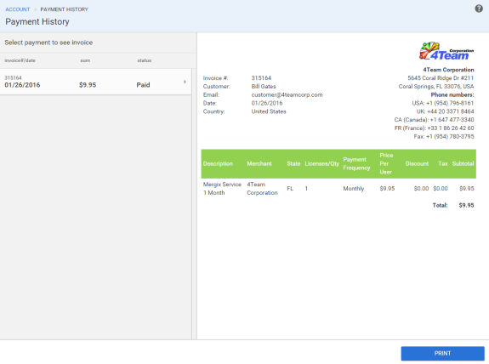Print the invoice with PRINT button

(x=442, y=354)
